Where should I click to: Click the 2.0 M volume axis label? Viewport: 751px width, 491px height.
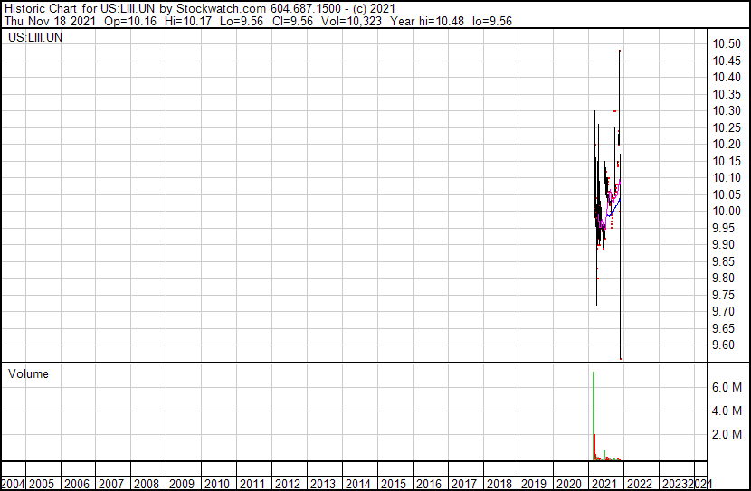(727, 434)
